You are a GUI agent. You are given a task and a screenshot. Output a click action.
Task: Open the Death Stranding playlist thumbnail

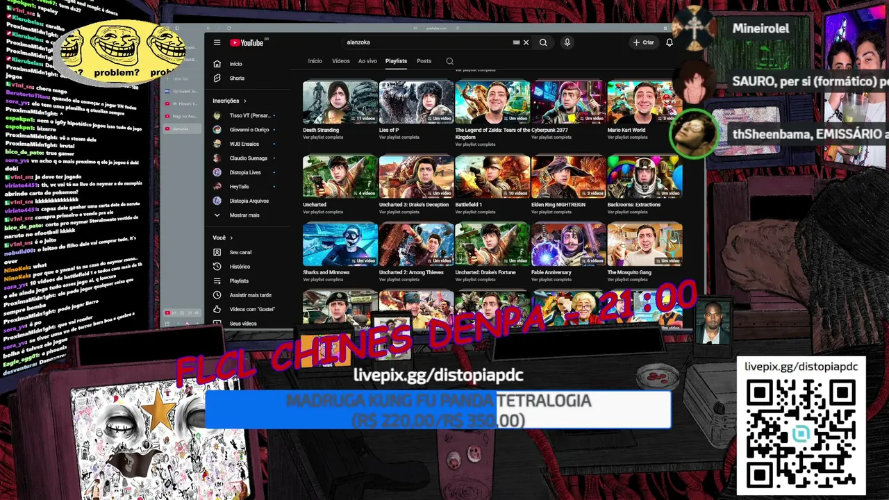pos(340,102)
